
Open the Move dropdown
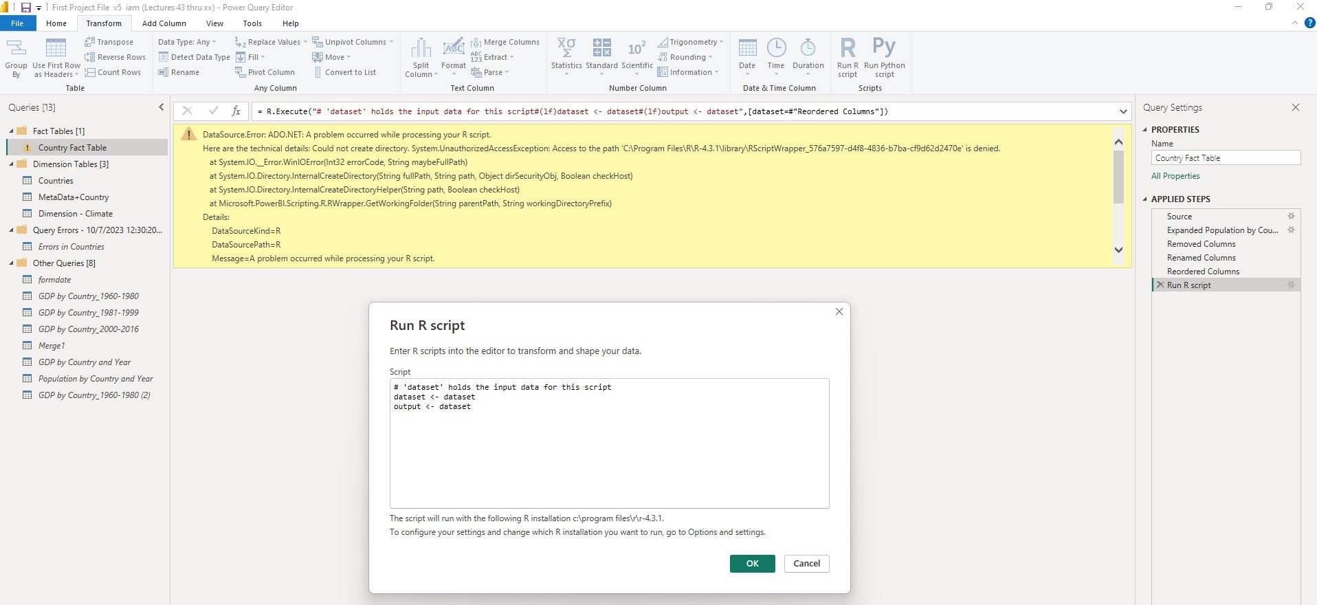pyautogui.click(x=331, y=57)
